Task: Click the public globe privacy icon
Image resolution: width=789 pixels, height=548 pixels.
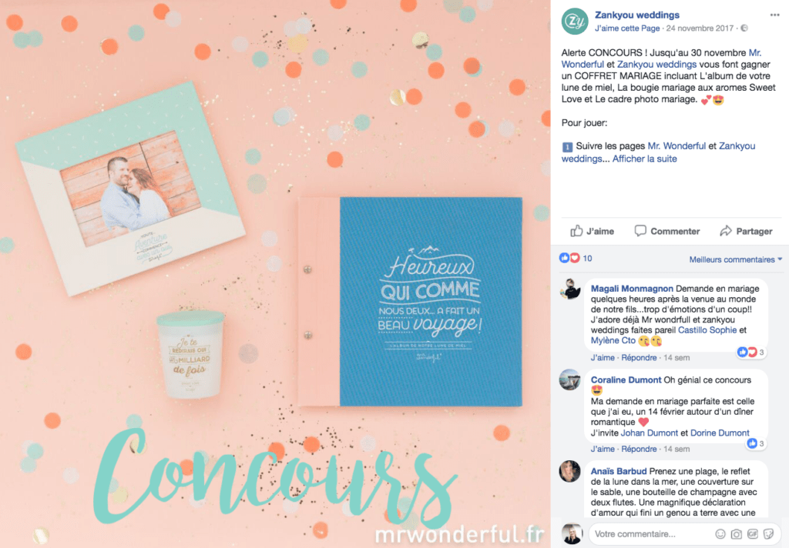Action: 744,28
